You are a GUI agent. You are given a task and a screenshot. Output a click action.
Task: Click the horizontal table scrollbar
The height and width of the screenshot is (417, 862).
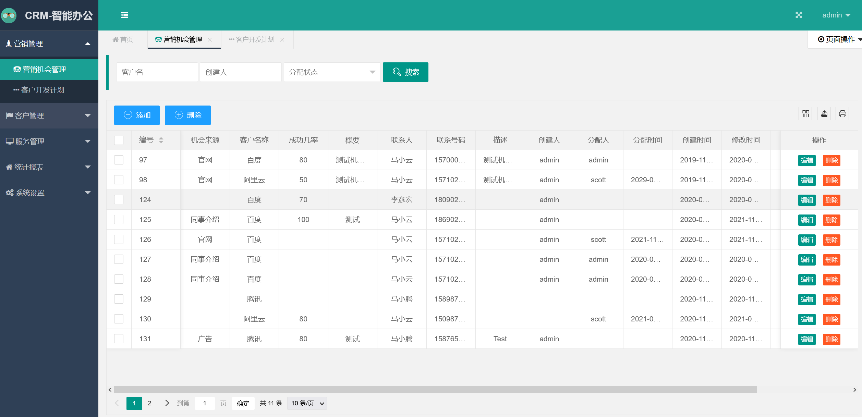(435, 390)
